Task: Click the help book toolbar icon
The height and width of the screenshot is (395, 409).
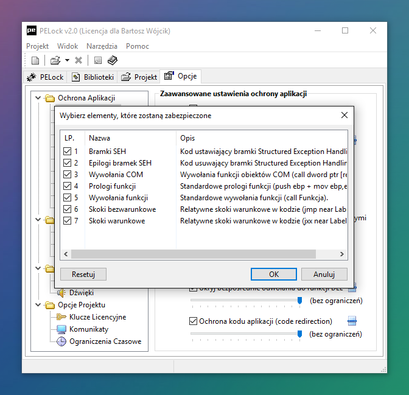Action: point(113,60)
